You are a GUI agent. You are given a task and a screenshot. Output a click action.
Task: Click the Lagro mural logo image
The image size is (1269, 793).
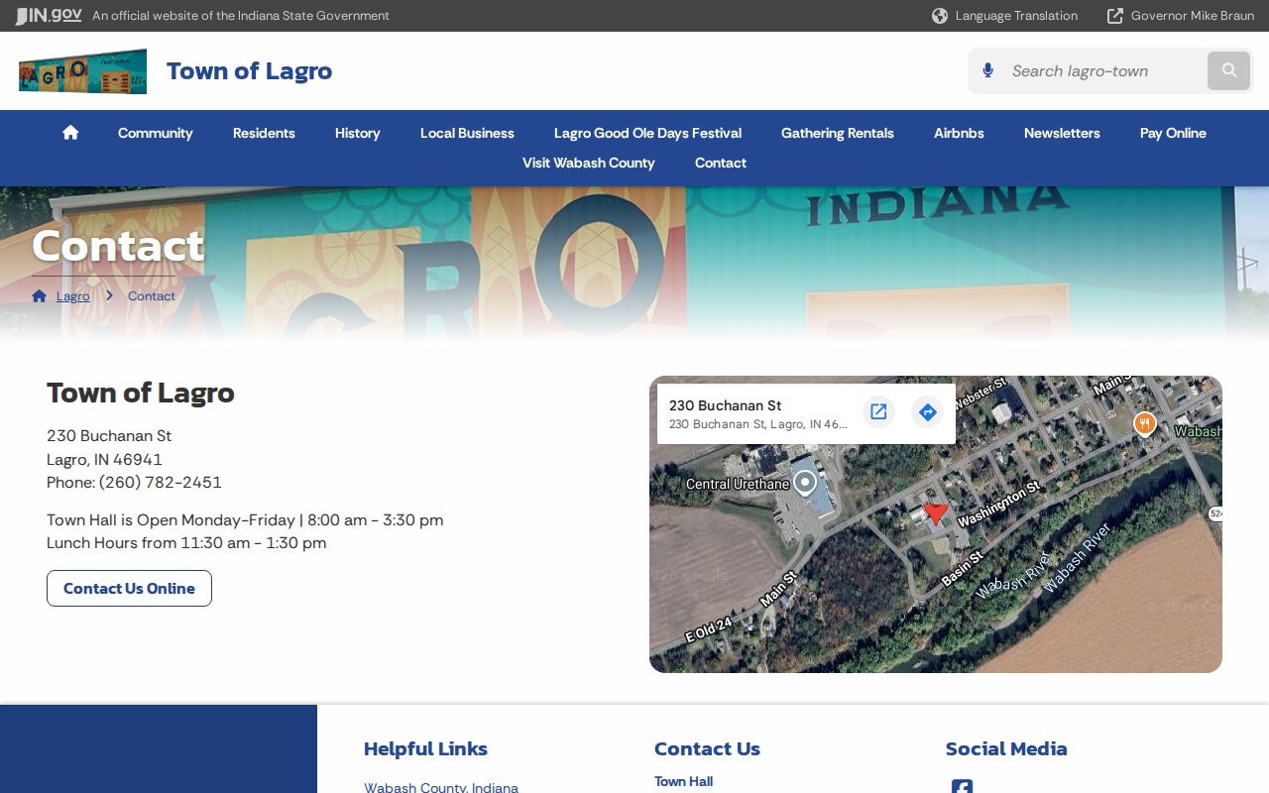(82, 71)
